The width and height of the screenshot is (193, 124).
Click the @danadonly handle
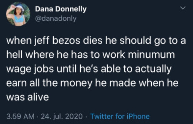(x=56, y=19)
